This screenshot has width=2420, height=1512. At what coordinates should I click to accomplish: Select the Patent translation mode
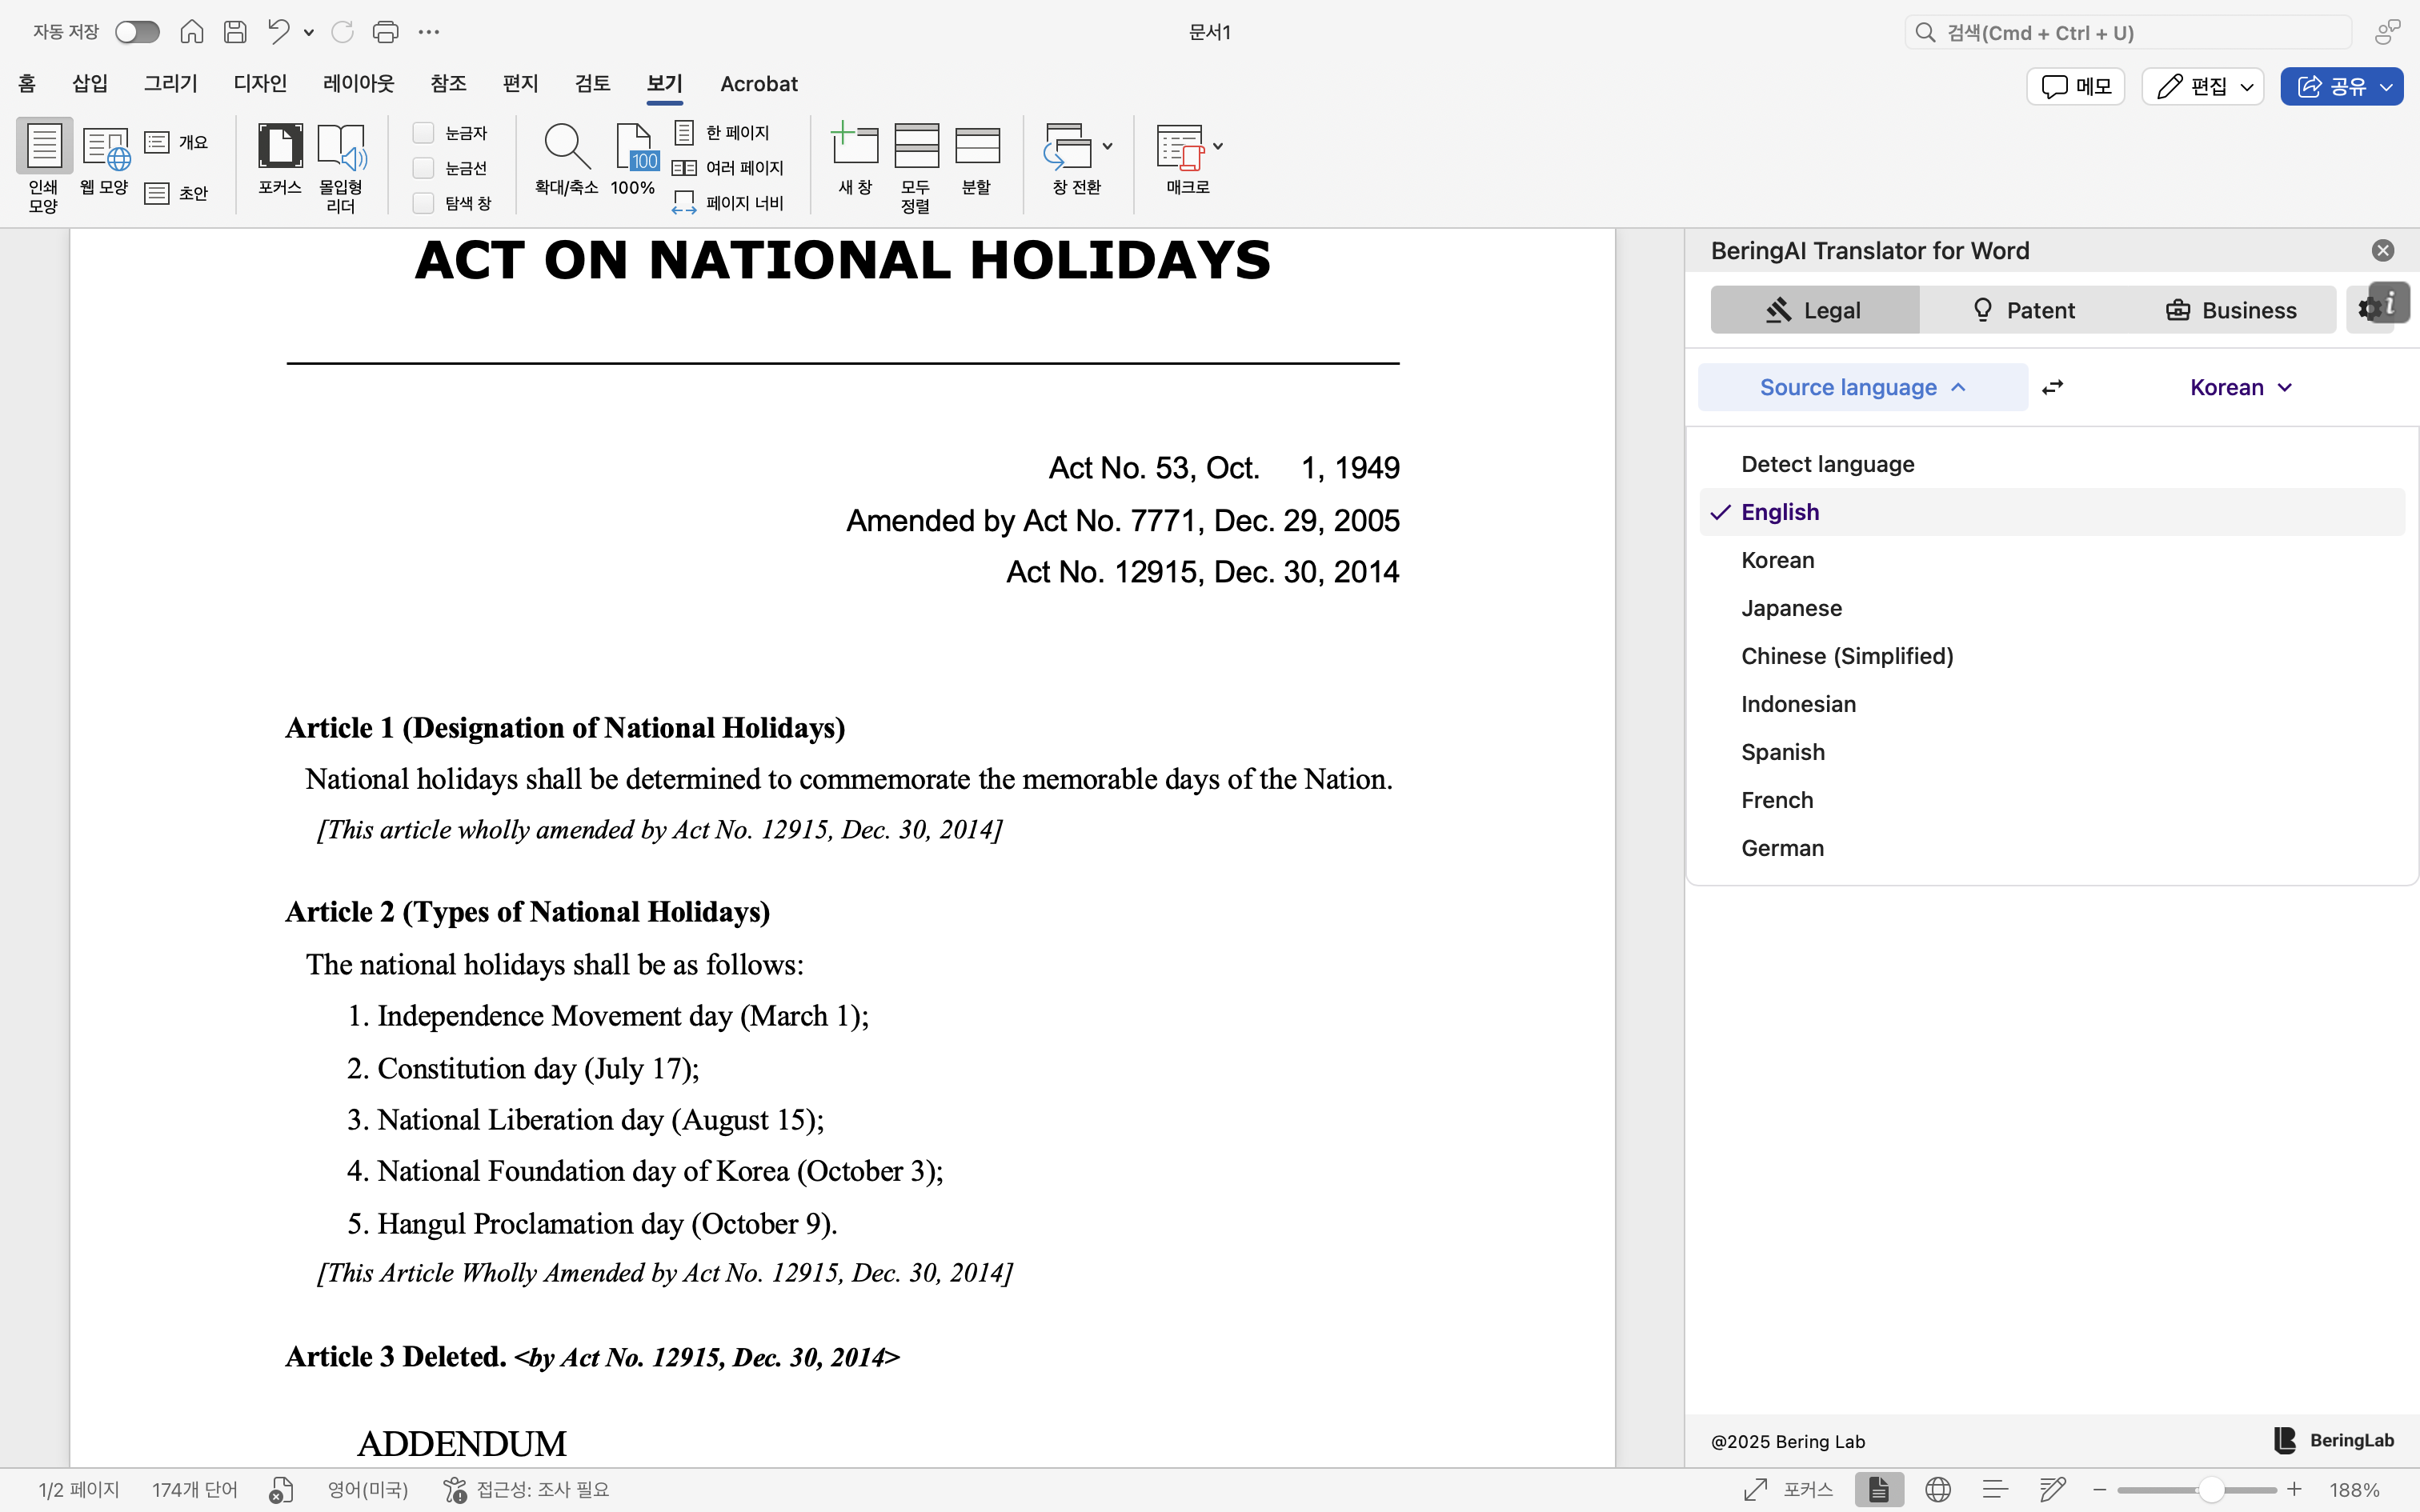2023,310
